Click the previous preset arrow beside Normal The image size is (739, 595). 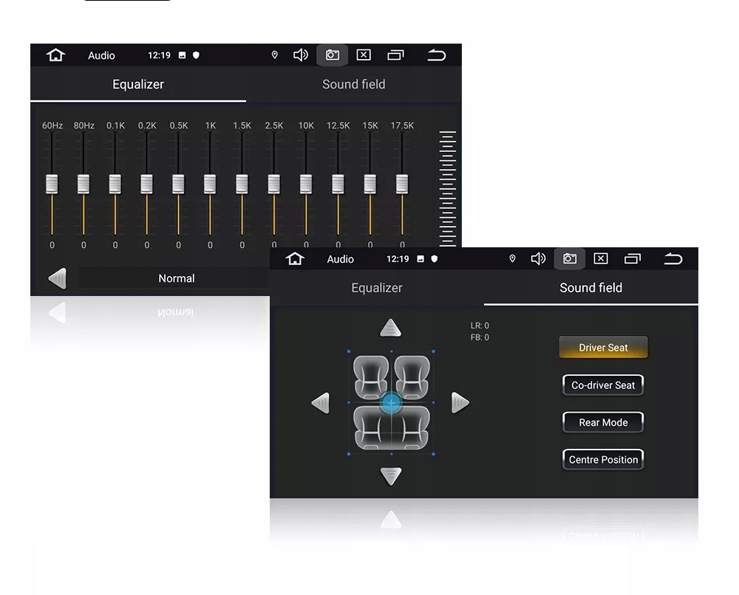coord(58,278)
